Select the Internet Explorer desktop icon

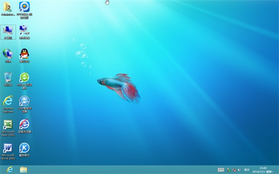pos(8,104)
